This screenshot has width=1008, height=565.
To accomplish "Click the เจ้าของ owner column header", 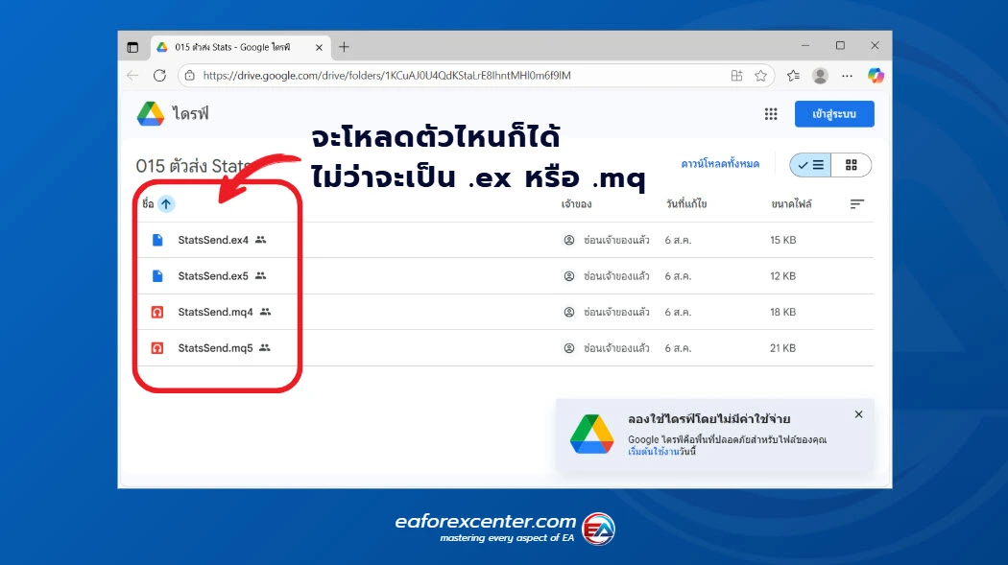I will pyautogui.click(x=576, y=204).
